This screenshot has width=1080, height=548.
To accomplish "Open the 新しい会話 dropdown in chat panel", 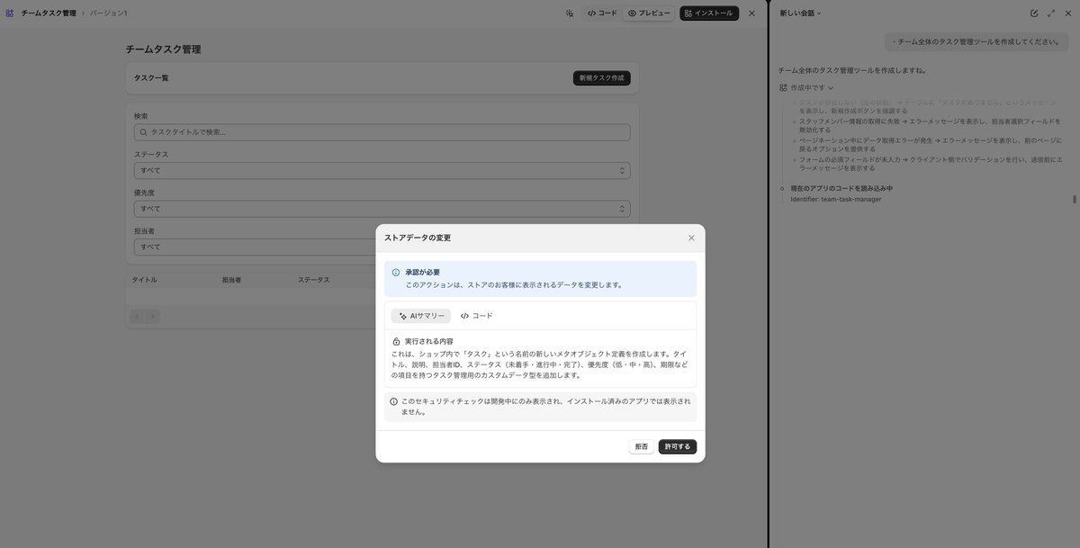I will pyautogui.click(x=800, y=13).
